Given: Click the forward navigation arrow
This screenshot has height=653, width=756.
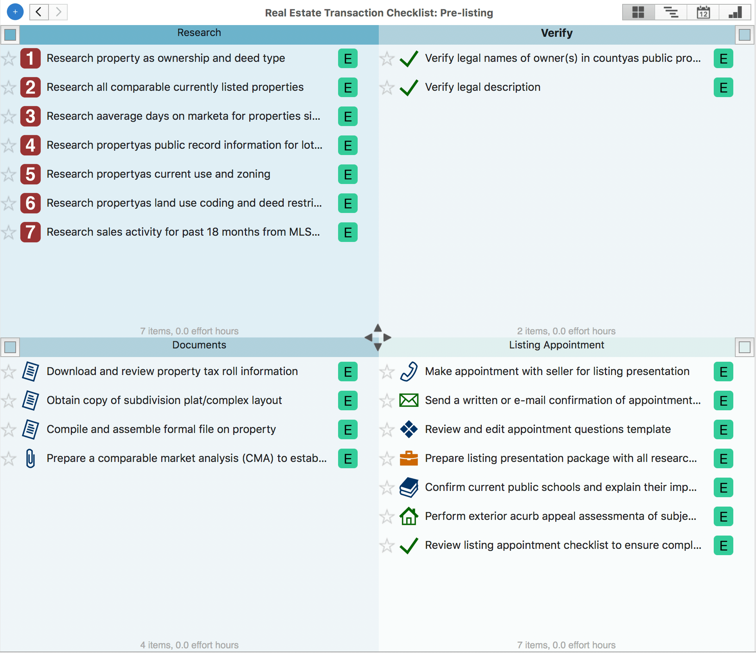Looking at the screenshot, I should click(58, 12).
